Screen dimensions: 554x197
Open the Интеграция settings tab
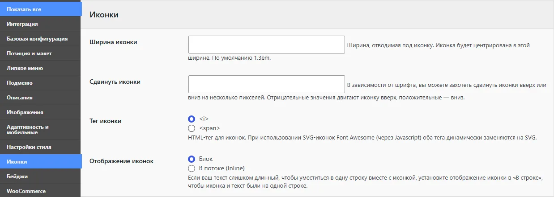click(x=40, y=24)
